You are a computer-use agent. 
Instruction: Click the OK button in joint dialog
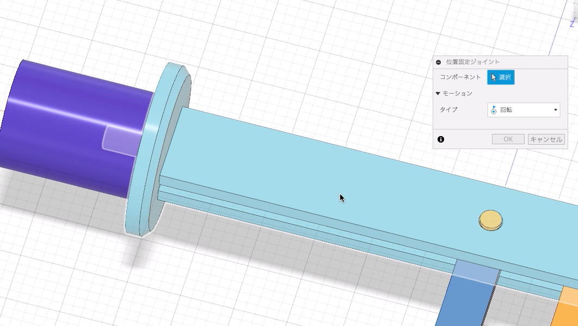[x=508, y=139]
